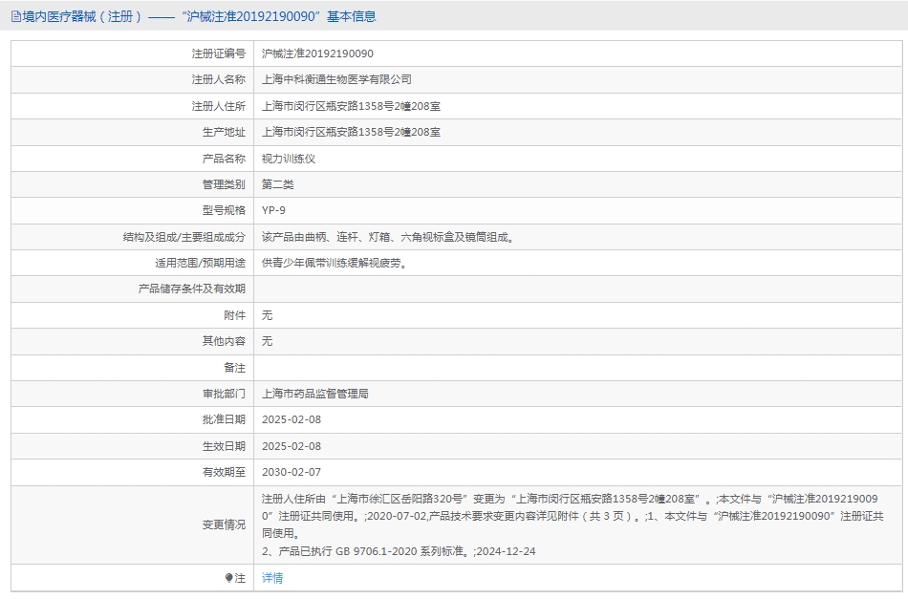Viewport: 908px width, 599px height.
Task: Click the 有效期至 label
Action: coord(224,473)
